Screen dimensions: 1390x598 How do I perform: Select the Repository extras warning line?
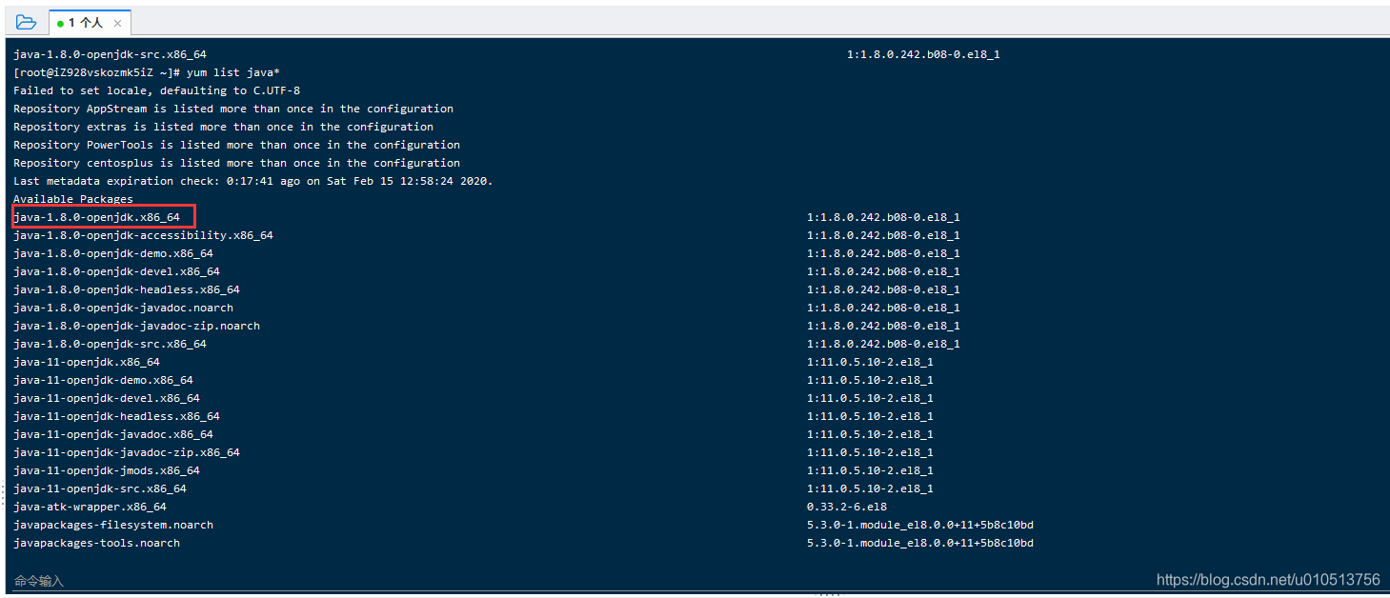pos(223,127)
